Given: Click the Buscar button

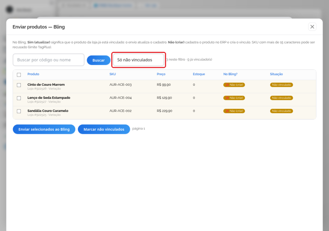Looking at the screenshot, I should click(x=99, y=60).
